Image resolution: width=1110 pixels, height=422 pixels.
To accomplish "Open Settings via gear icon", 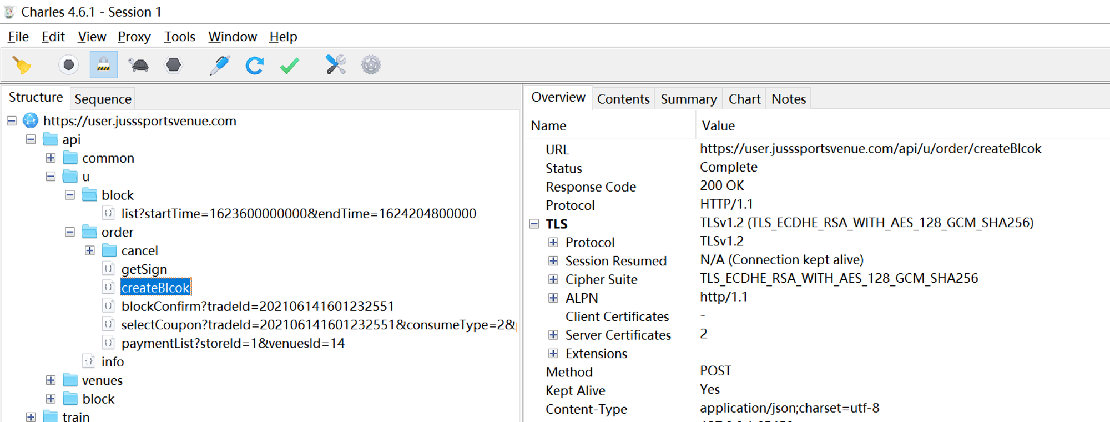I will tap(371, 65).
